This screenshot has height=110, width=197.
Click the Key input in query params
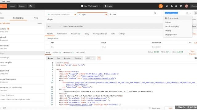click(75, 47)
